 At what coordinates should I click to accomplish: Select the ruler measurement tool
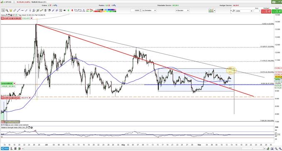coord(15,10)
